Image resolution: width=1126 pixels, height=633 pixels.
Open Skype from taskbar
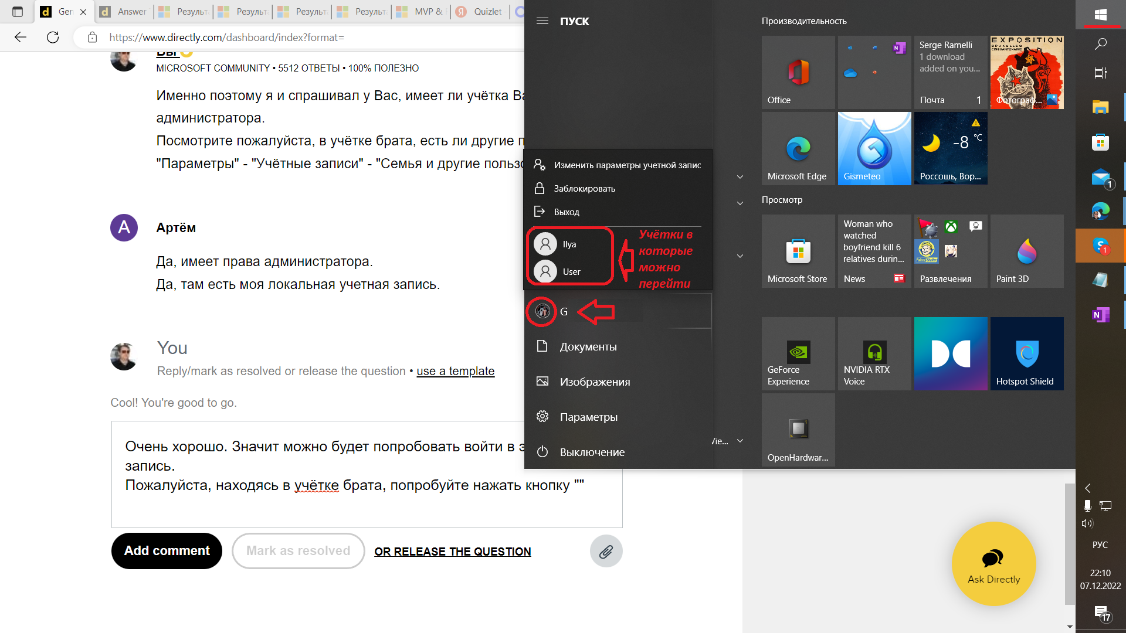pyautogui.click(x=1101, y=246)
